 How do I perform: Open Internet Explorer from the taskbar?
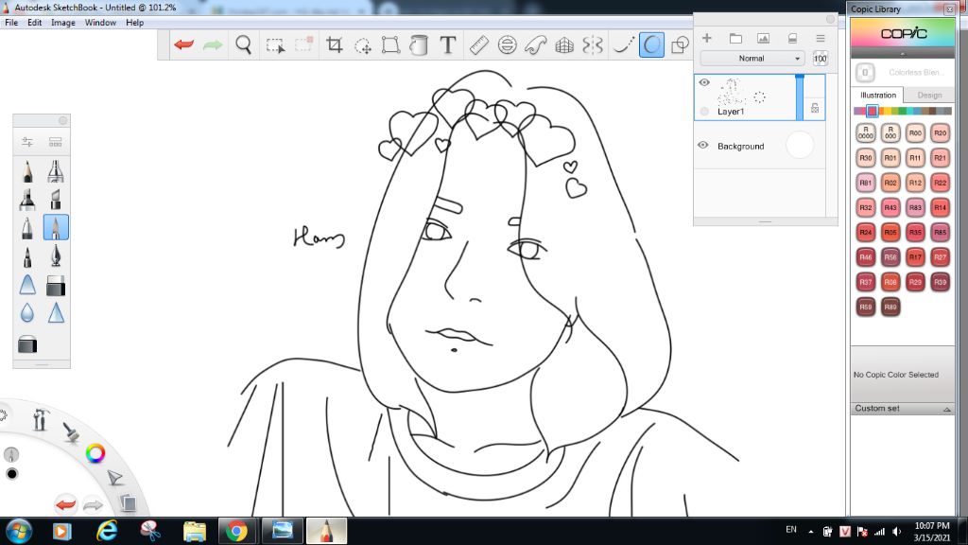tap(107, 531)
